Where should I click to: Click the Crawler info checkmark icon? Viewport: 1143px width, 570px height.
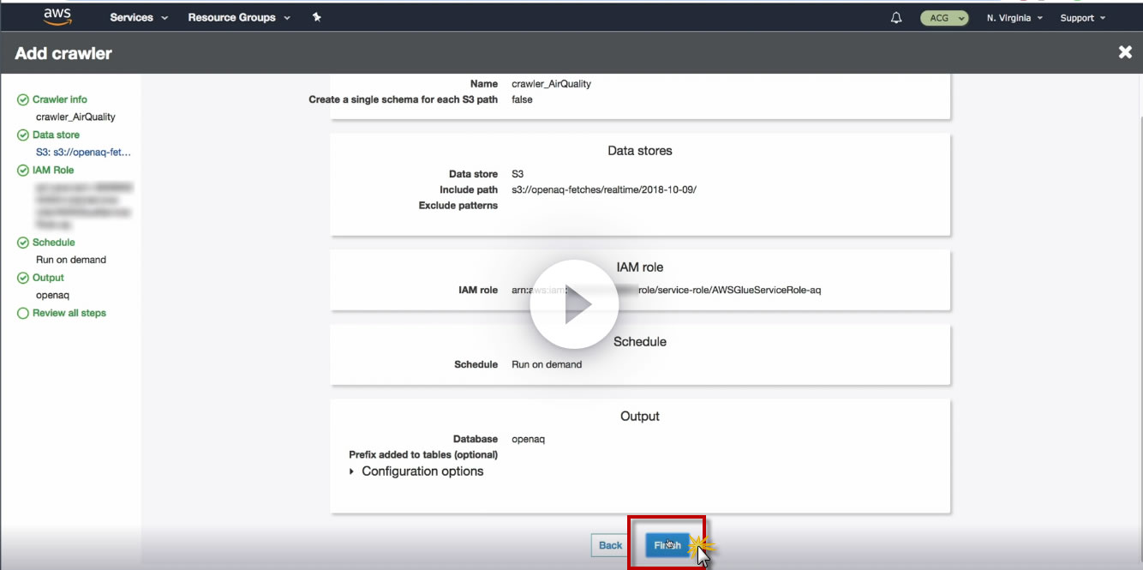[x=23, y=99]
